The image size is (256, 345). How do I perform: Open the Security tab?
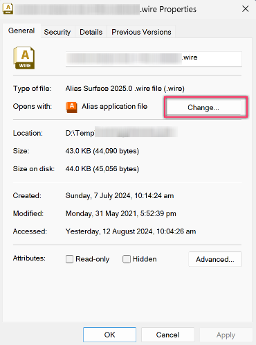57,32
